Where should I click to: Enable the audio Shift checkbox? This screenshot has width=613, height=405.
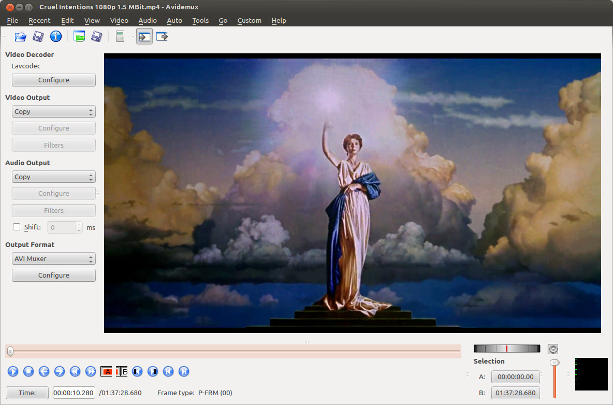click(x=17, y=227)
